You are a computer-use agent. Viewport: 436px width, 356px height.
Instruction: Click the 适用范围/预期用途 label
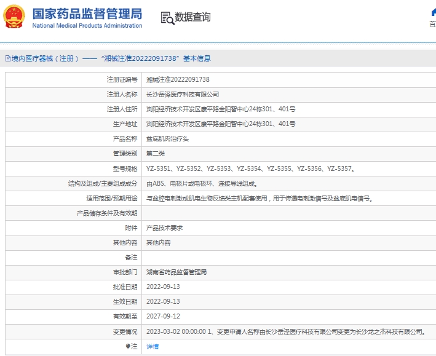[x=111, y=199]
